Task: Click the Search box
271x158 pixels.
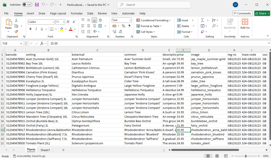Action: 154,5
